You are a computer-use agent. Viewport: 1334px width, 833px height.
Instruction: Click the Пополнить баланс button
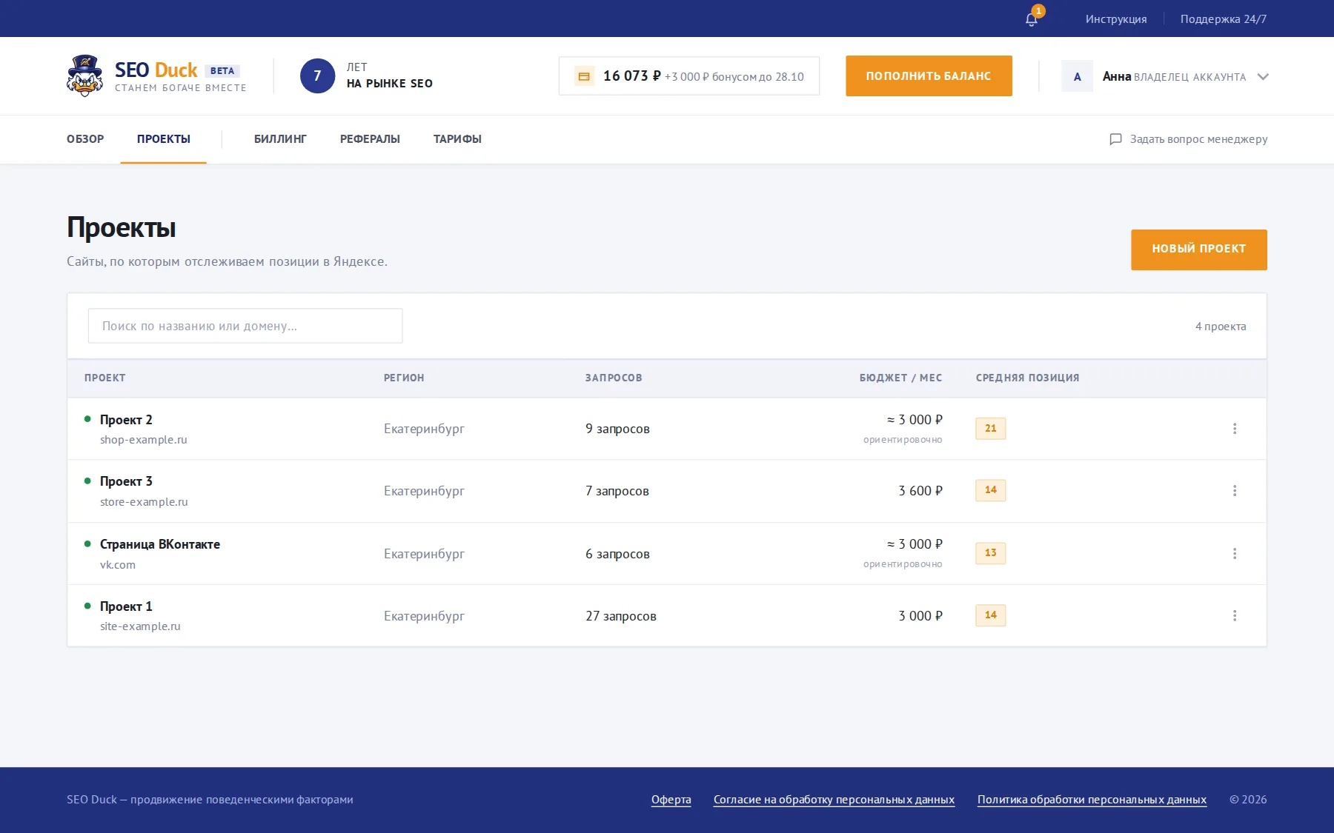click(x=929, y=76)
